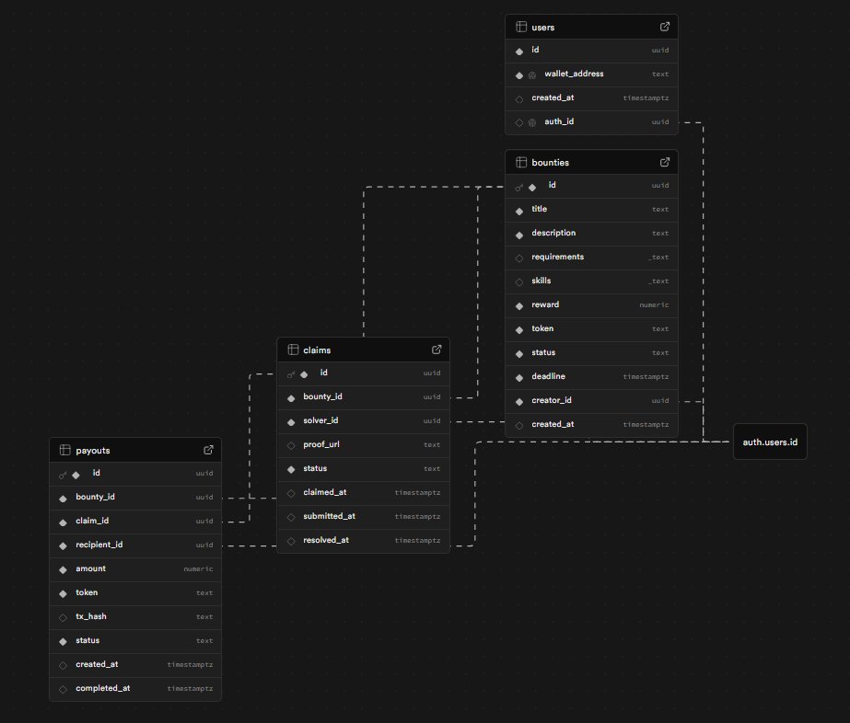The height and width of the screenshot is (723, 850).
Task: Select the claimed_at column name in claims
Action: pyautogui.click(x=324, y=492)
